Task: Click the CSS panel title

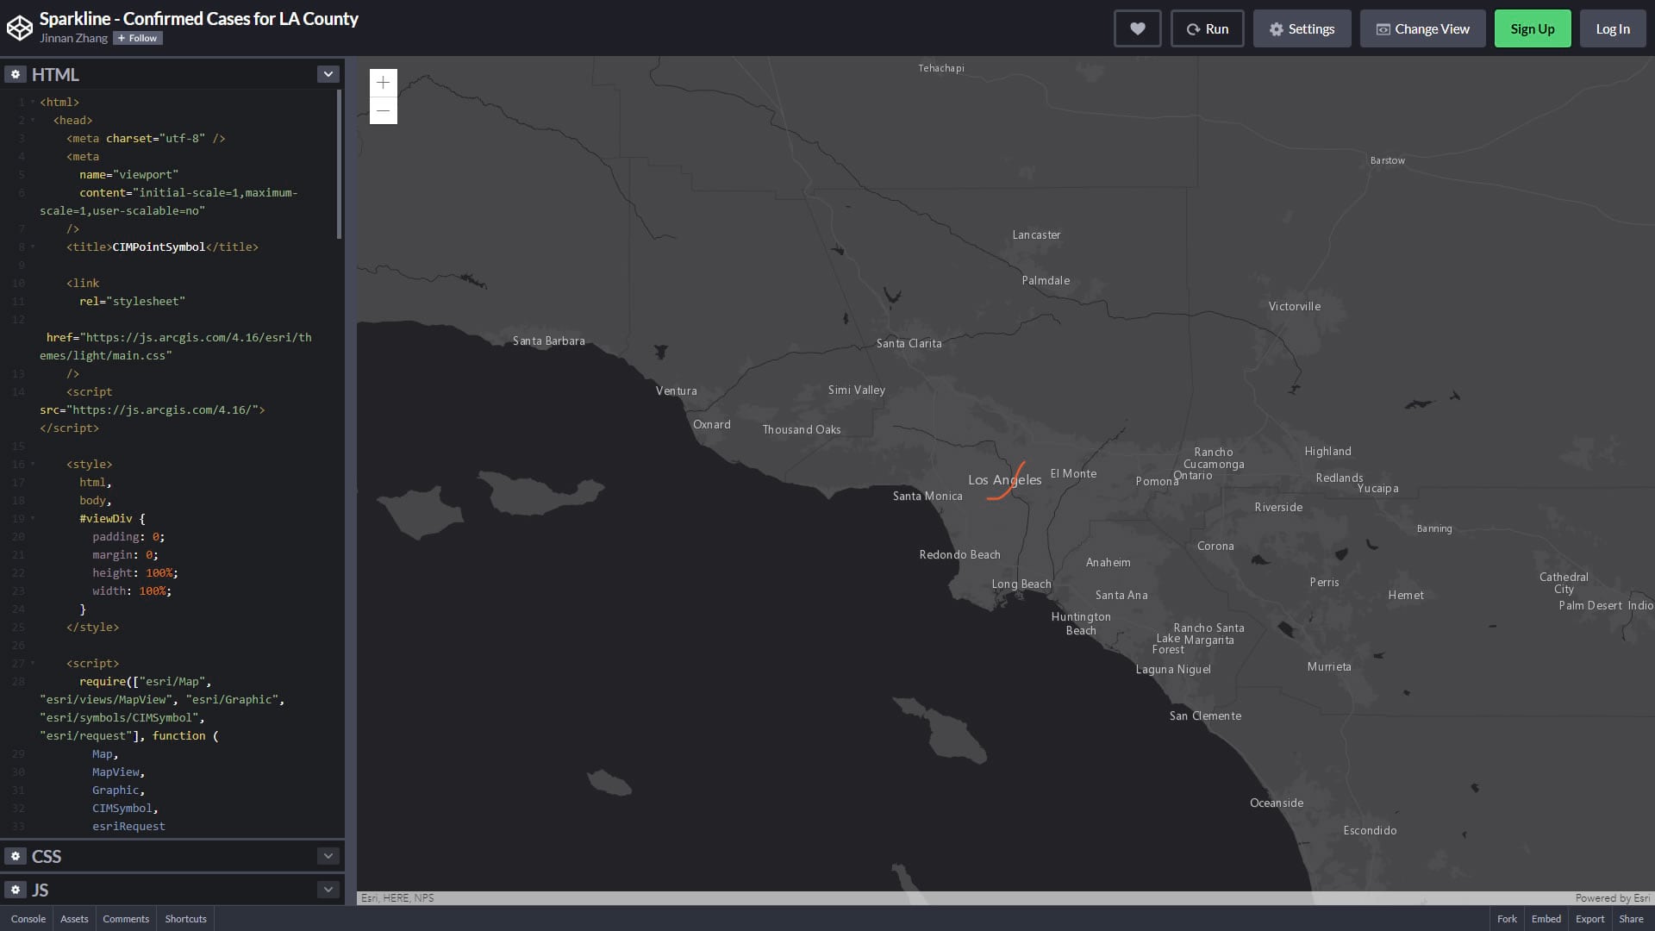Action: [47, 856]
